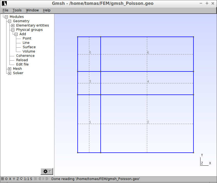Open the Tools menu
This screenshot has width=217, height=183.
pyautogui.click(x=17, y=10)
